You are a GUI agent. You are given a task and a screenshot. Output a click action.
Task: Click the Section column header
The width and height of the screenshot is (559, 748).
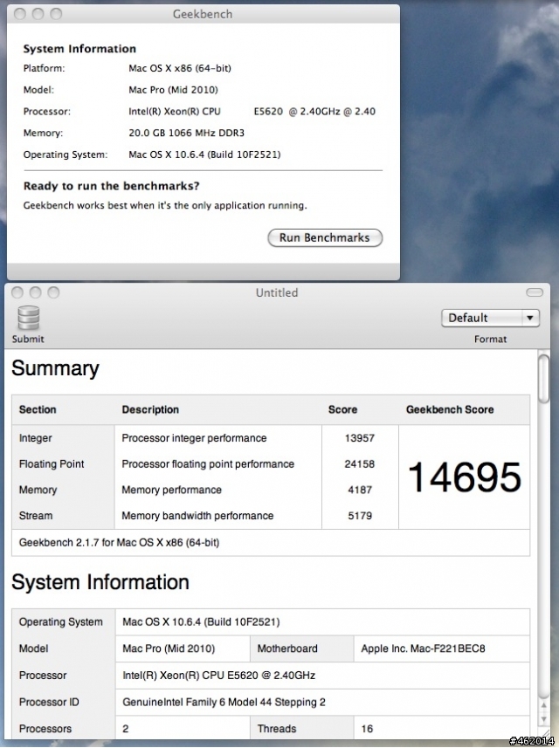(x=38, y=409)
